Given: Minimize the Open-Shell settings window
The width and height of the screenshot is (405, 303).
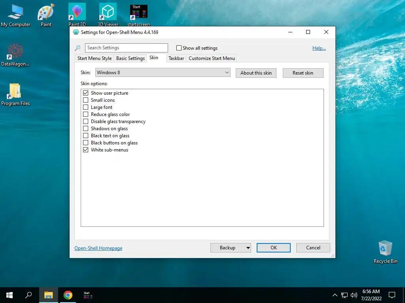Looking at the screenshot, I should (290, 32).
